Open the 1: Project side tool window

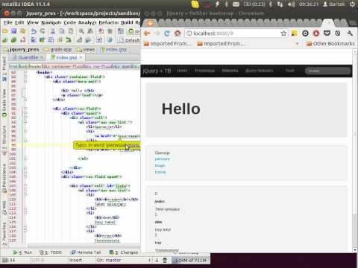[4, 68]
